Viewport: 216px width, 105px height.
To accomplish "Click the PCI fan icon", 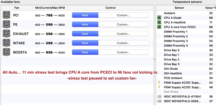I will tap(6, 15).
